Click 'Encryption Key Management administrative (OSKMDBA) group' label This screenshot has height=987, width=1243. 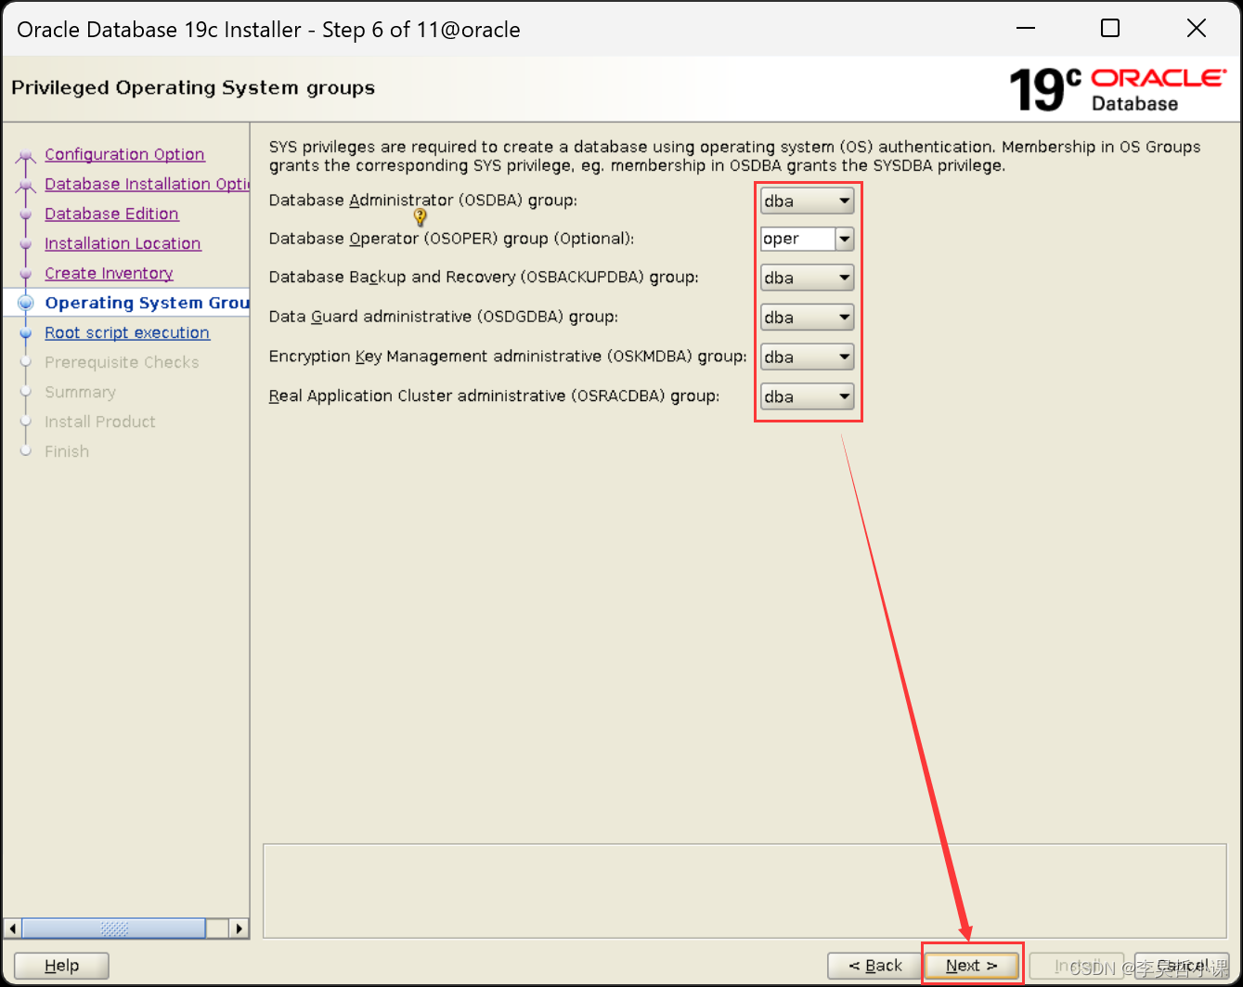pyautogui.click(x=508, y=357)
